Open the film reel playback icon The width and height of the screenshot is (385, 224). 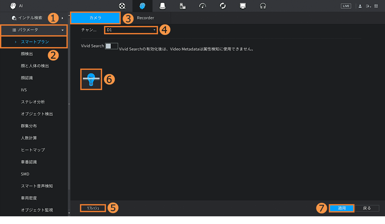122,6
